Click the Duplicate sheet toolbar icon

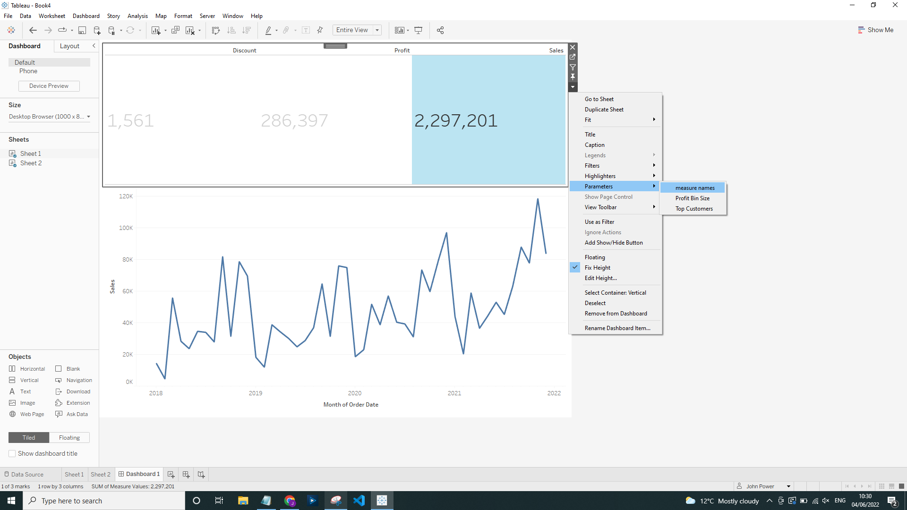175,30
